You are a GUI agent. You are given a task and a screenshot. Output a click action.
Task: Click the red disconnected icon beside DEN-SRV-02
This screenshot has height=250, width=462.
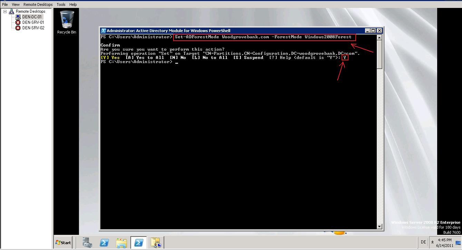pos(18,28)
